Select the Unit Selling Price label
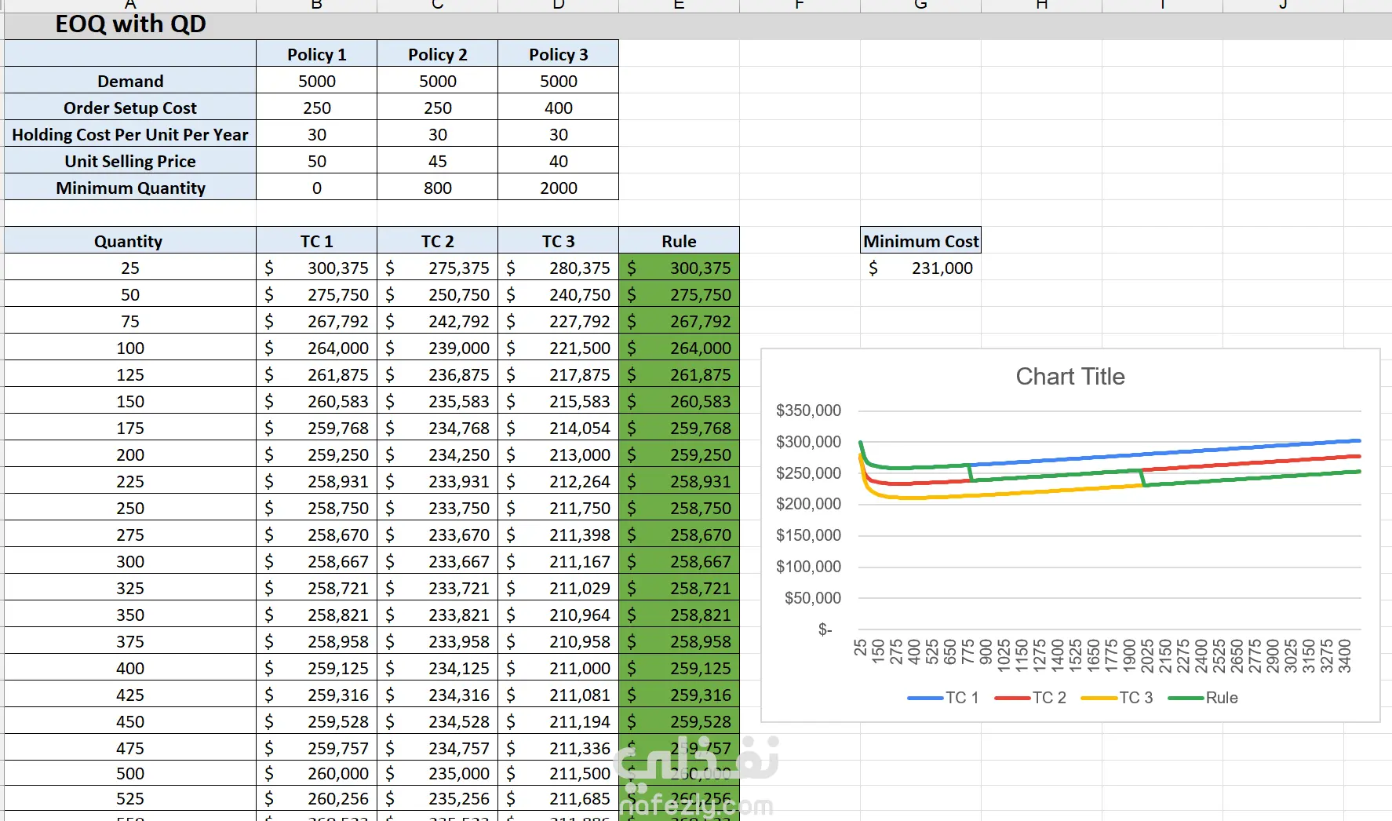The width and height of the screenshot is (1392, 821). point(130,161)
